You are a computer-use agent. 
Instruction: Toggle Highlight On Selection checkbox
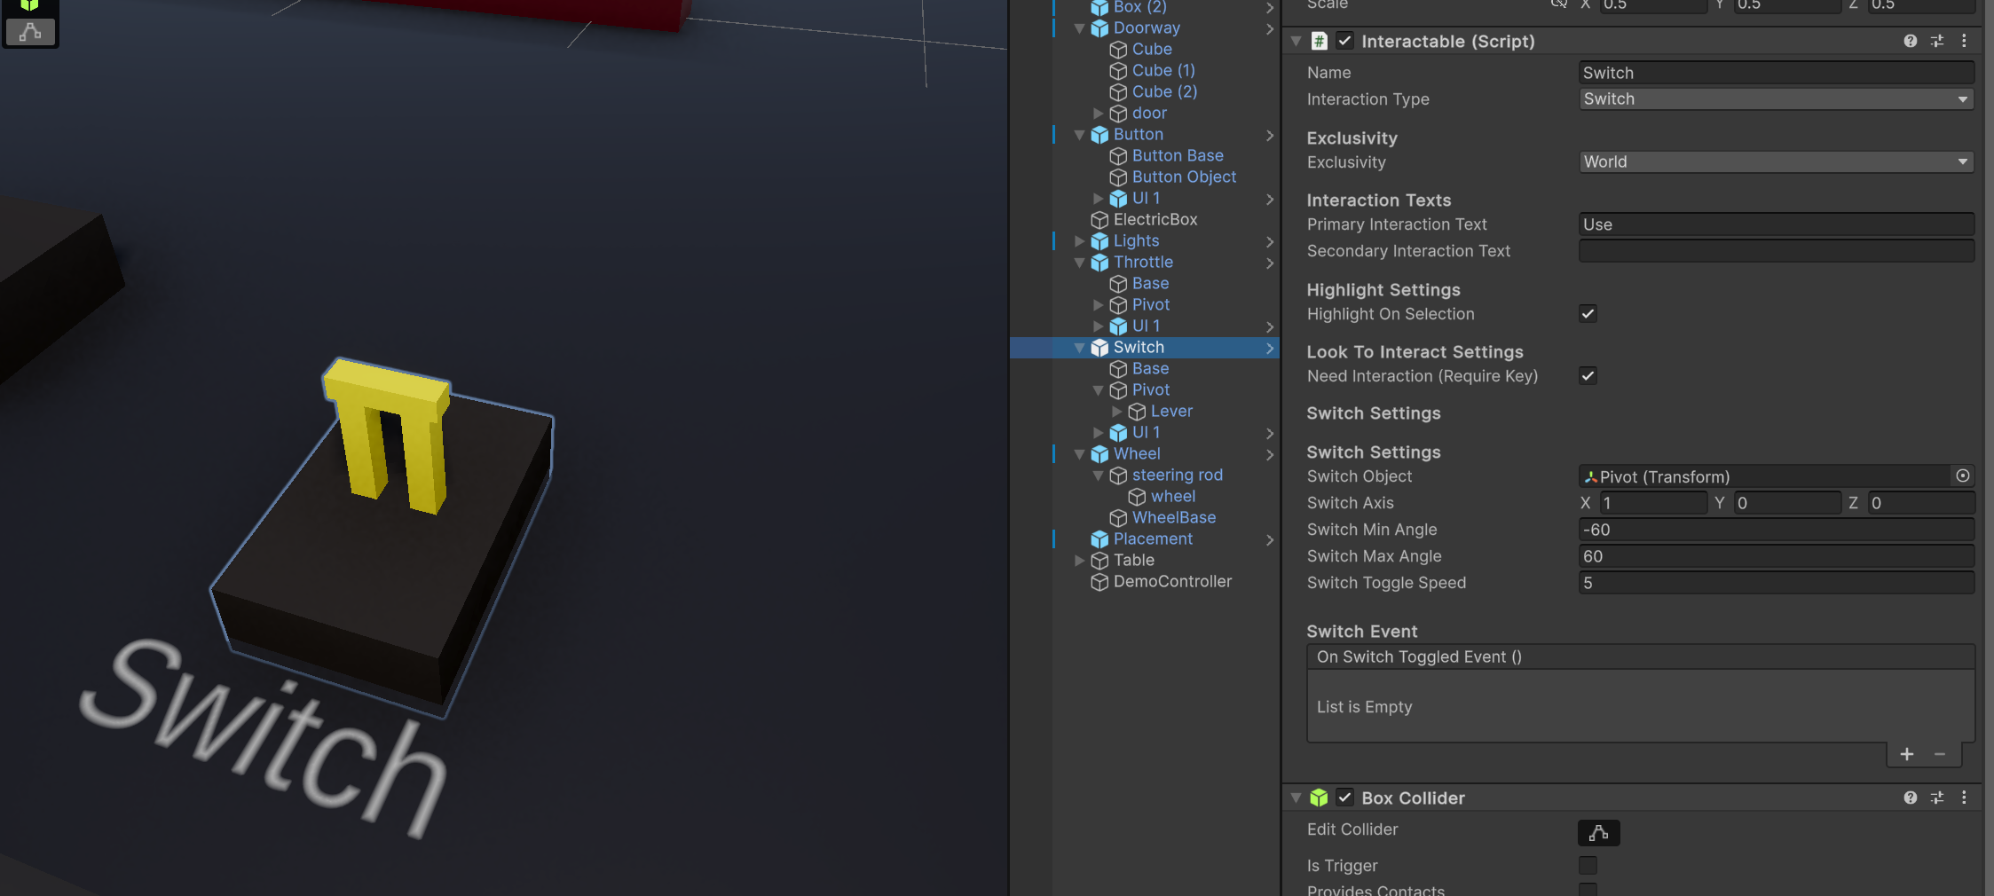1588,313
